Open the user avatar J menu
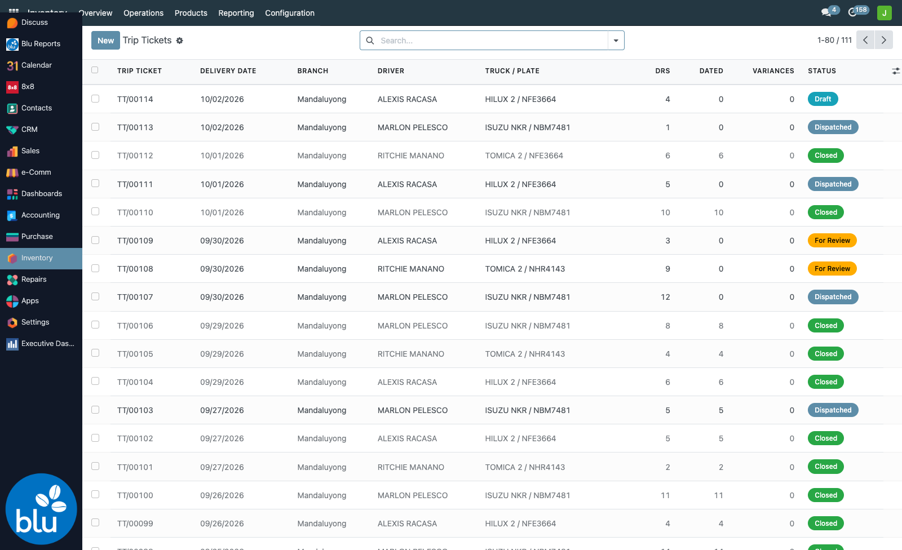This screenshot has width=902, height=550. pos(885,12)
